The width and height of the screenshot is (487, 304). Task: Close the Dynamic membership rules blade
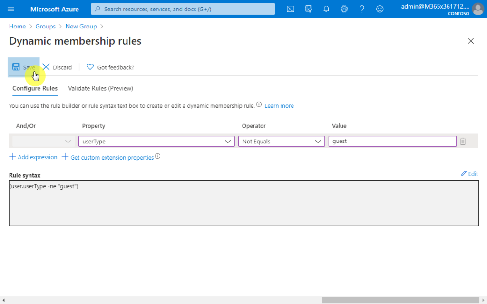pyautogui.click(x=471, y=41)
